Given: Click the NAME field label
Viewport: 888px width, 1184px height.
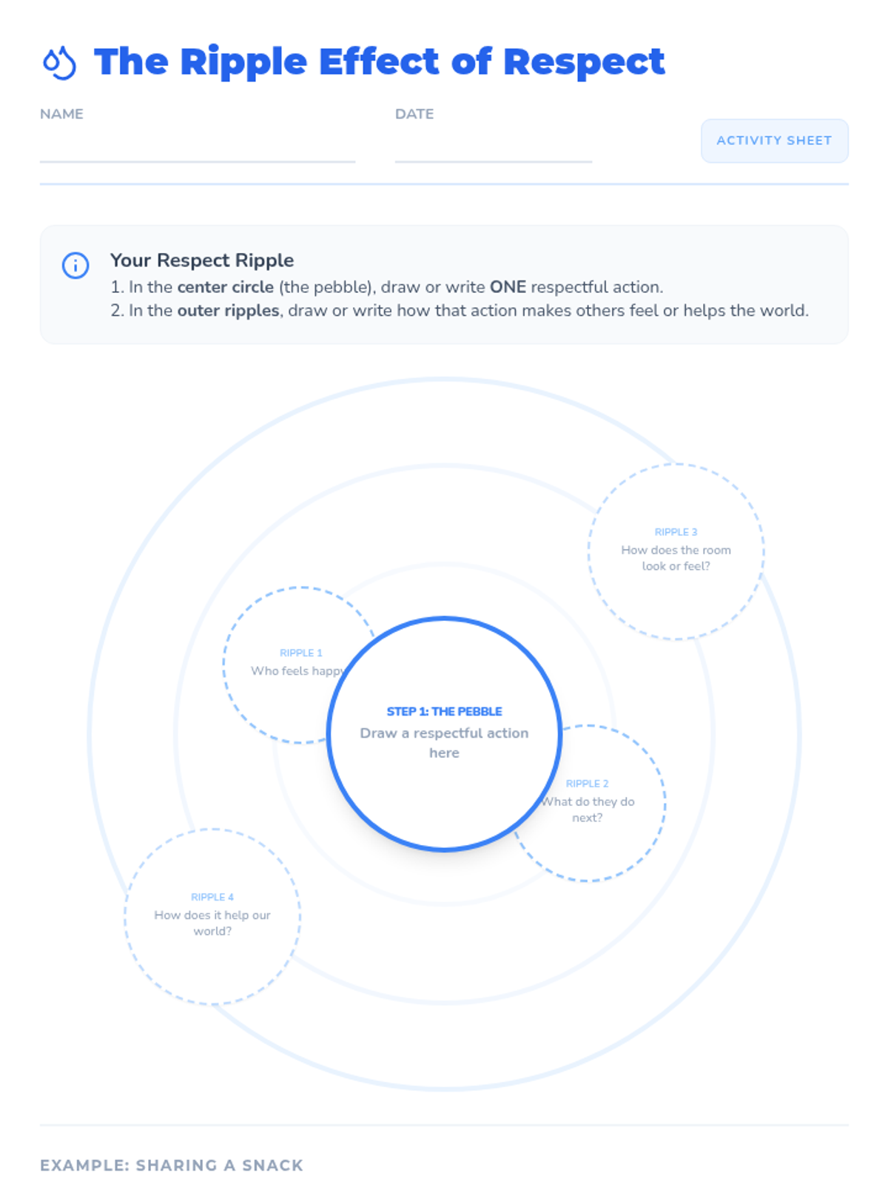Looking at the screenshot, I should click(x=61, y=114).
